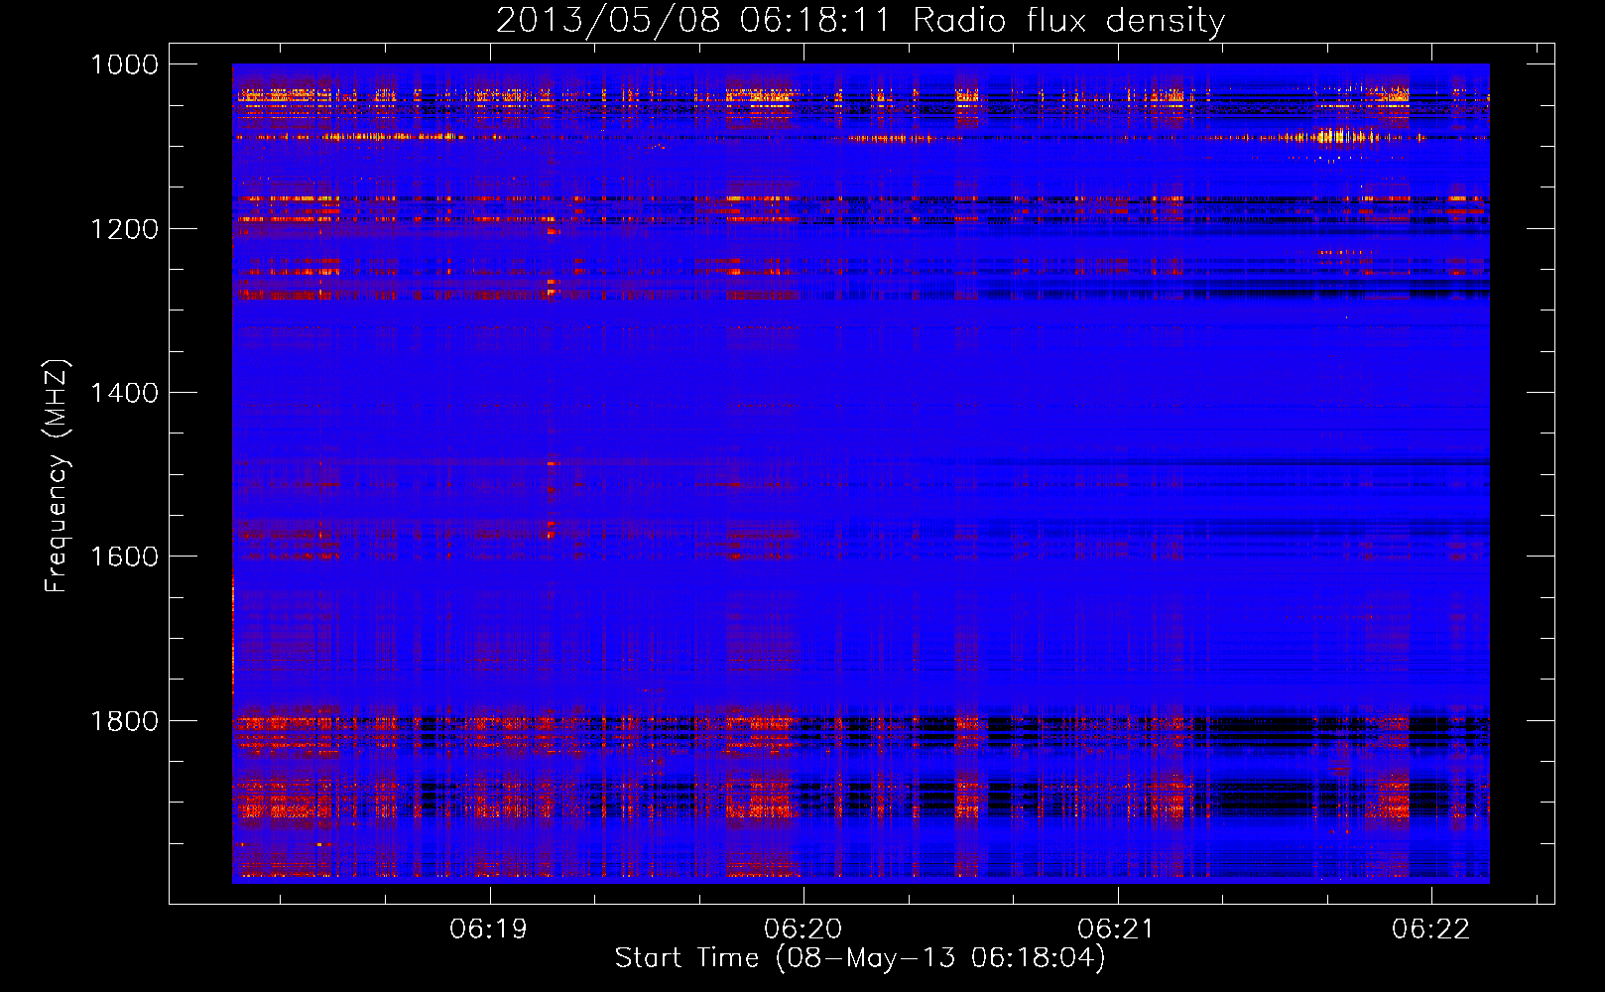This screenshot has width=1605, height=992.
Task: Click the 1200 frequency tick label
Action: [x=124, y=229]
